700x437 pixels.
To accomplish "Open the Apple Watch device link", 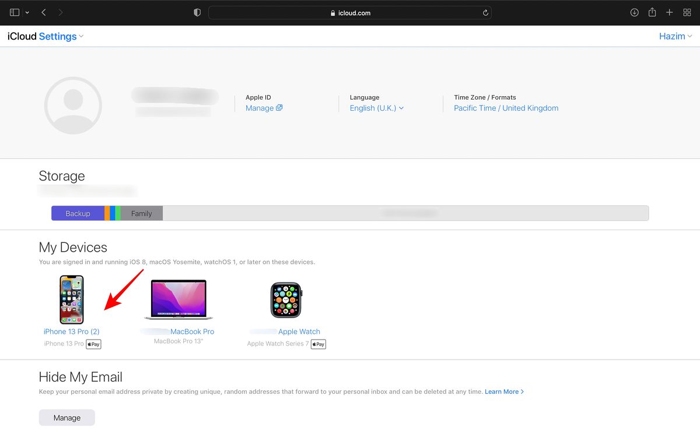I will click(299, 332).
